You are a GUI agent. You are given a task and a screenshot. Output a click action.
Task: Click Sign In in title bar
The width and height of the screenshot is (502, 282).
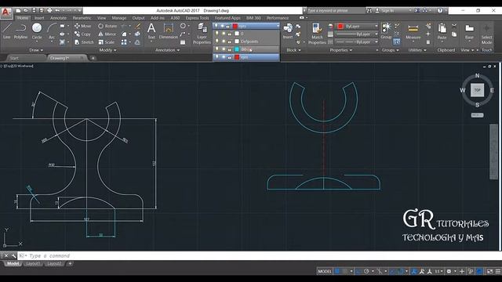point(387,10)
